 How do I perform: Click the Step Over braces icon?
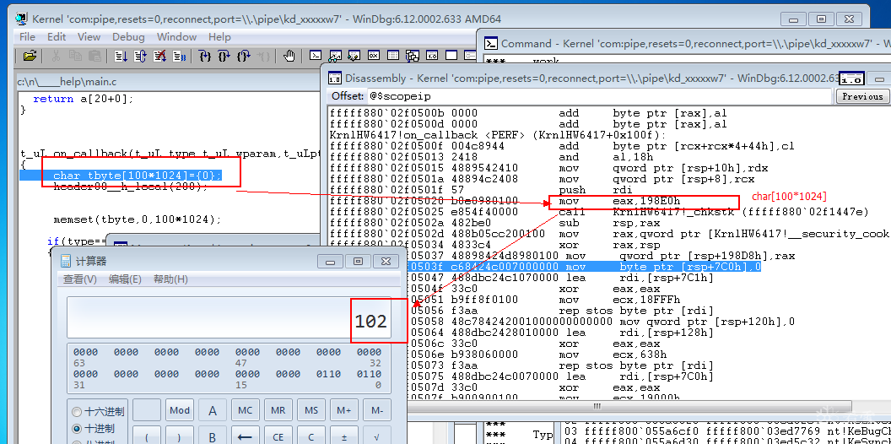(x=224, y=56)
